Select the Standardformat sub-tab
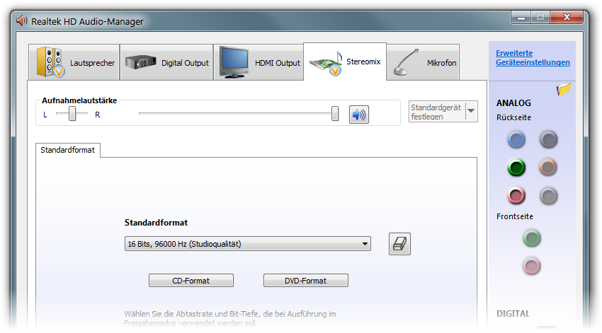 (x=67, y=150)
